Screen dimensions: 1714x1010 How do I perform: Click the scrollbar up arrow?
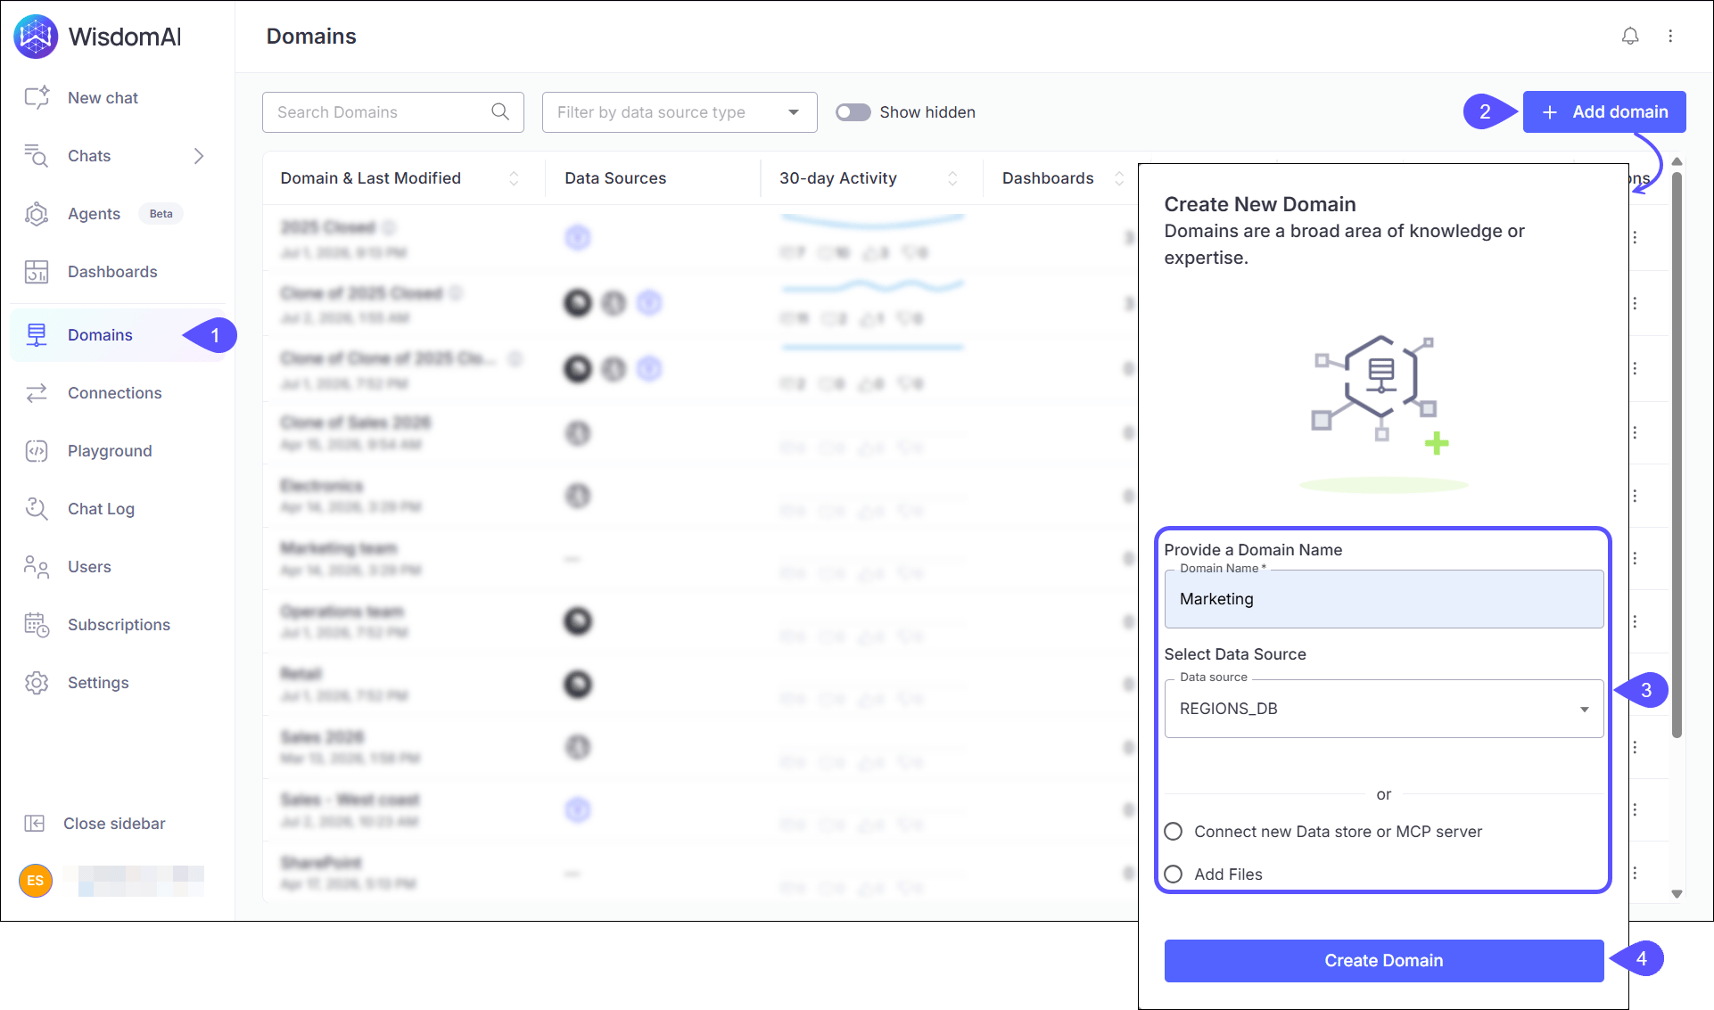click(x=1677, y=161)
